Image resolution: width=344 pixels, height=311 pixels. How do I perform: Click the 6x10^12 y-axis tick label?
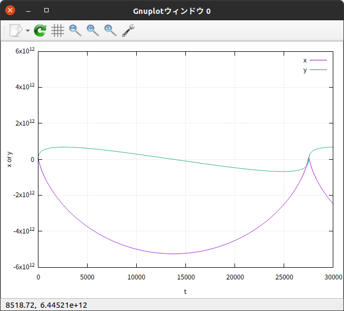pos(25,51)
